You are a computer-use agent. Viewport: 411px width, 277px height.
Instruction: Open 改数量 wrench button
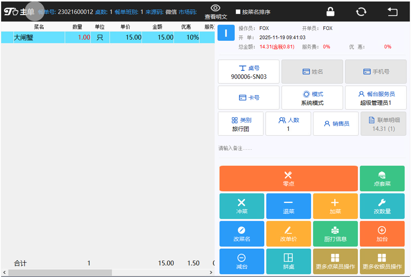coord(382,206)
